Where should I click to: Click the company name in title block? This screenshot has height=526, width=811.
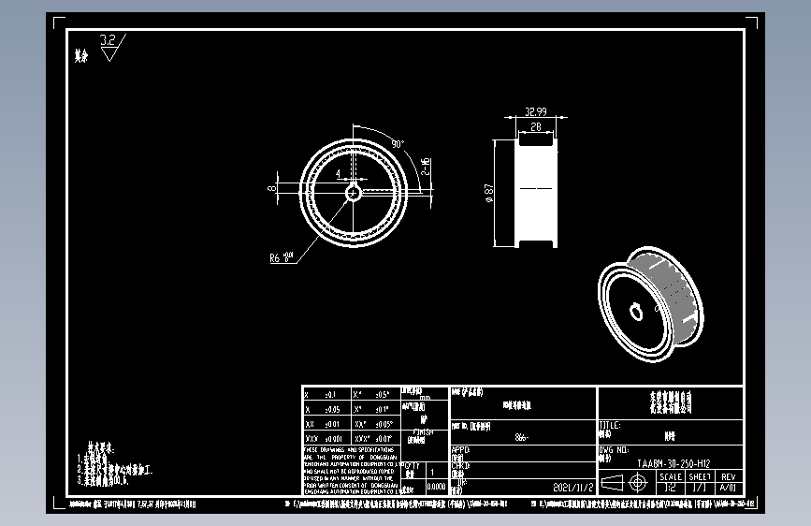point(671,402)
